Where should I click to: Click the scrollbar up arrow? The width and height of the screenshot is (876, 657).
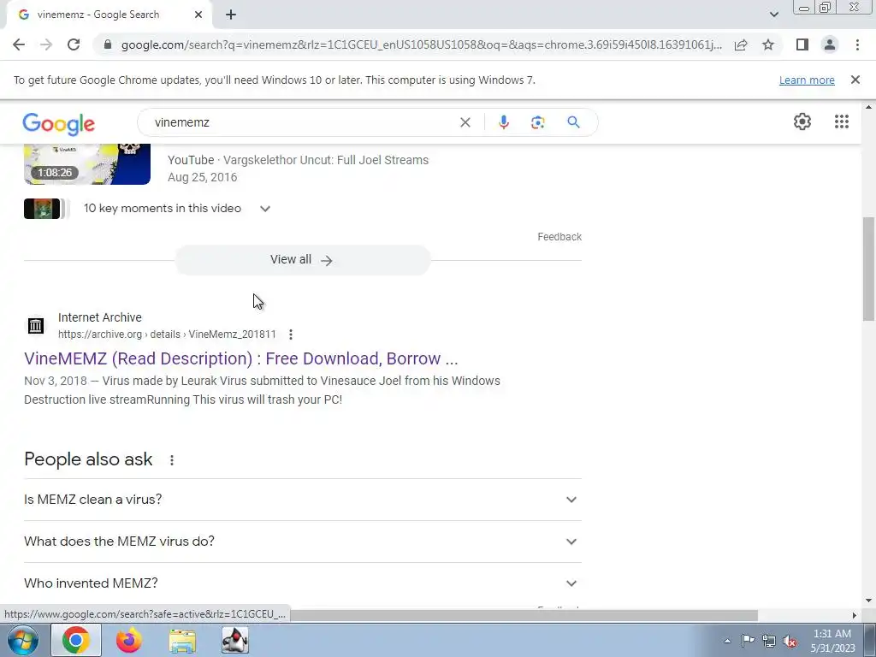coord(868,107)
